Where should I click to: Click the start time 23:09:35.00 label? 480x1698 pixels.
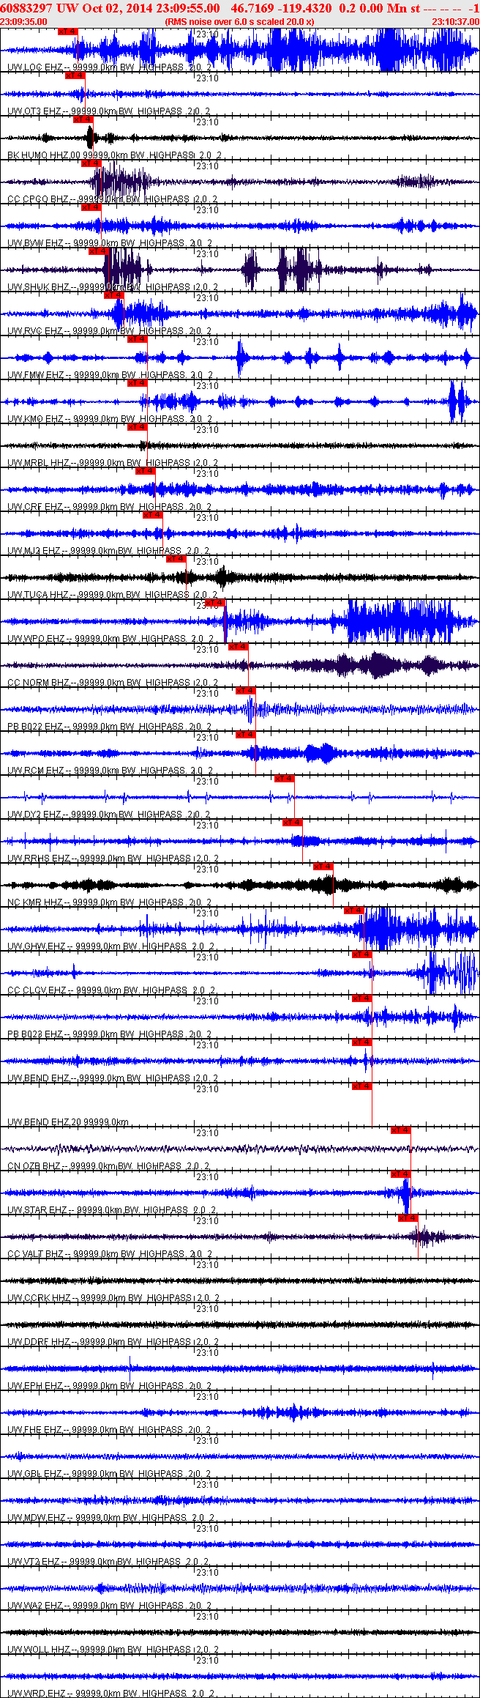point(24,22)
